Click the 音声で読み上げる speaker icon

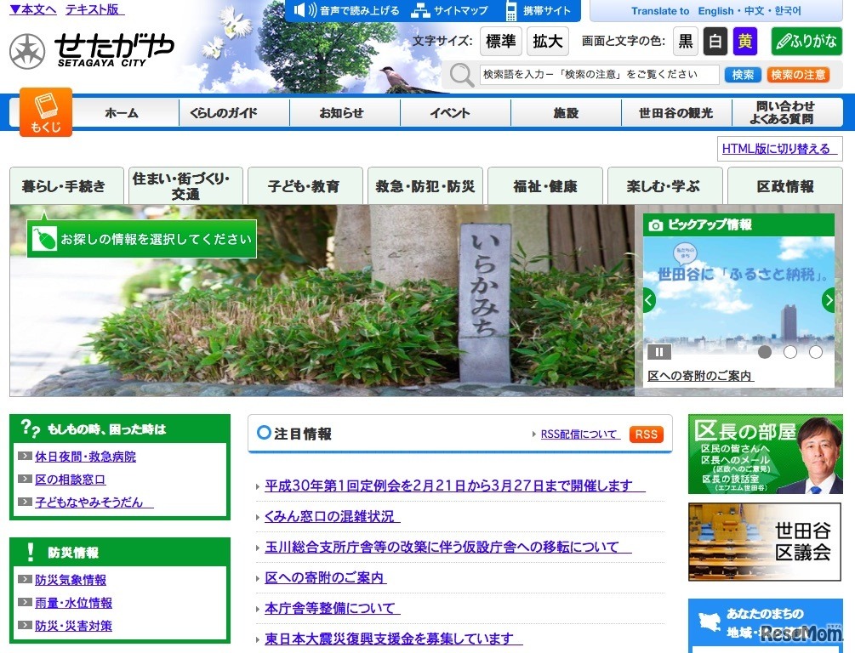coord(303,12)
